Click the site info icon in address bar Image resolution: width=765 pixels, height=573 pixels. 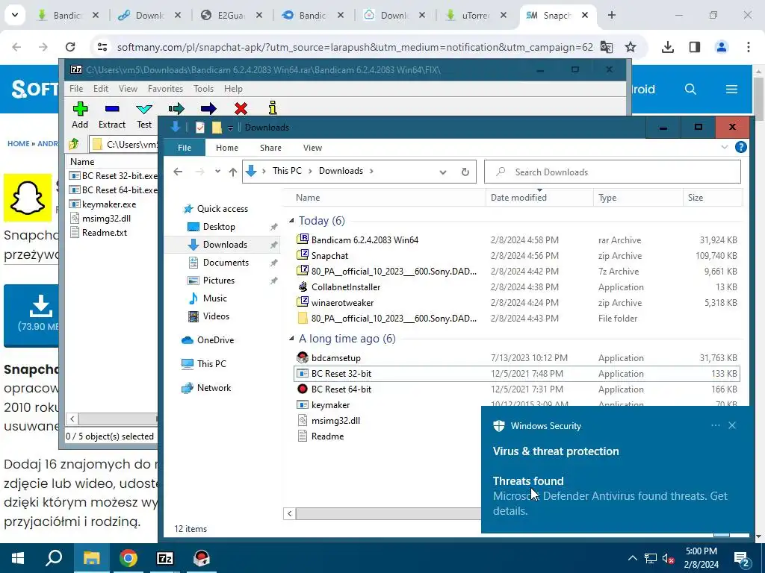pyautogui.click(x=102, y=47)
